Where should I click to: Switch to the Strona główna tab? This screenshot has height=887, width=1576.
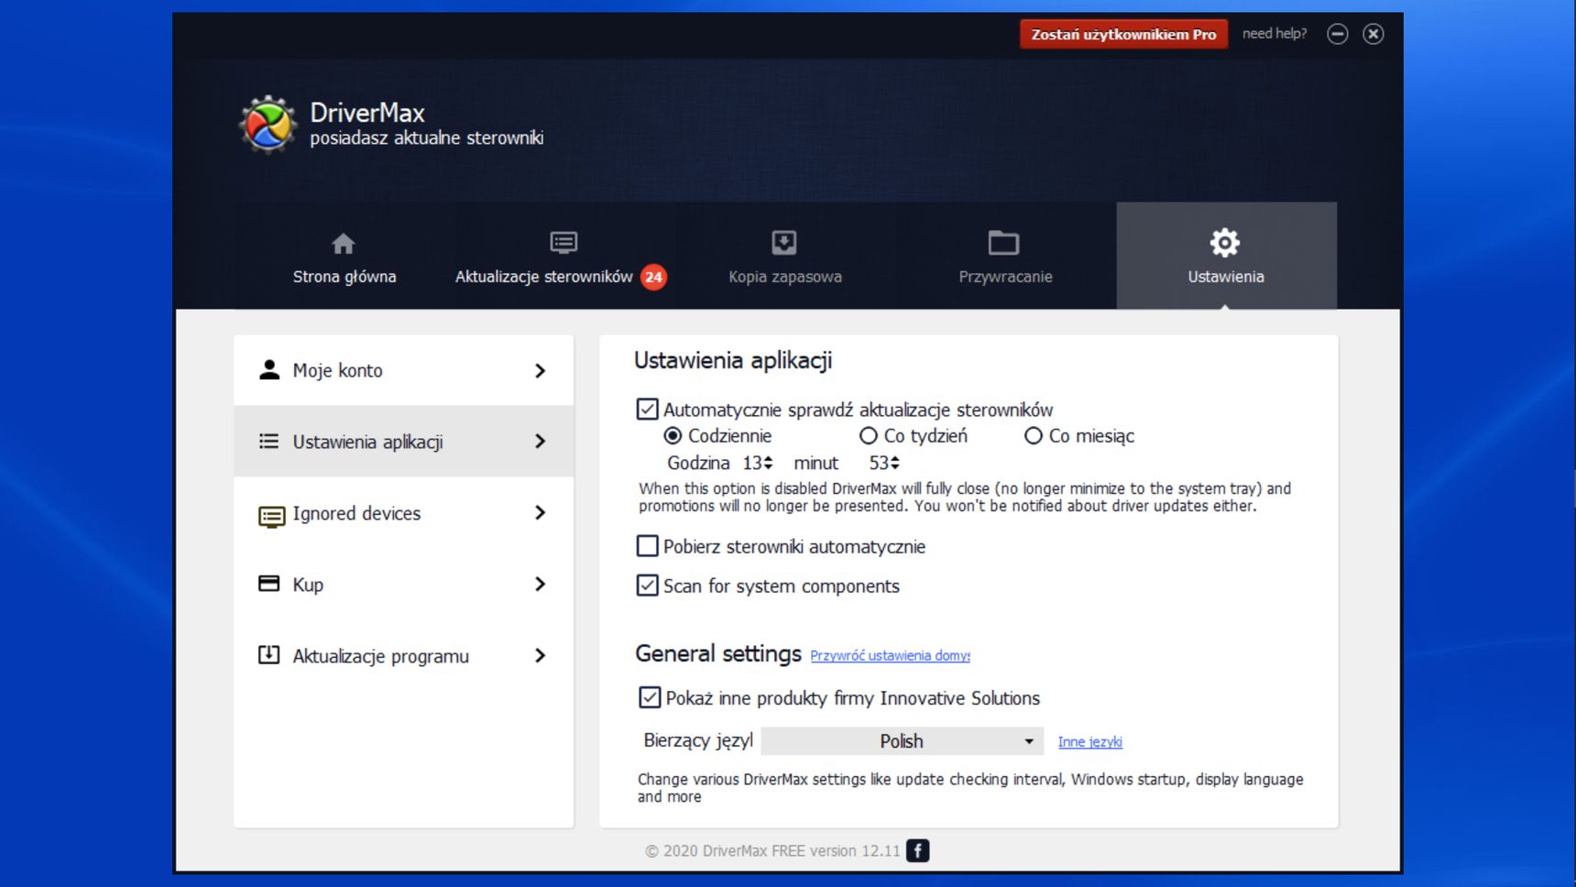point(345,256)
